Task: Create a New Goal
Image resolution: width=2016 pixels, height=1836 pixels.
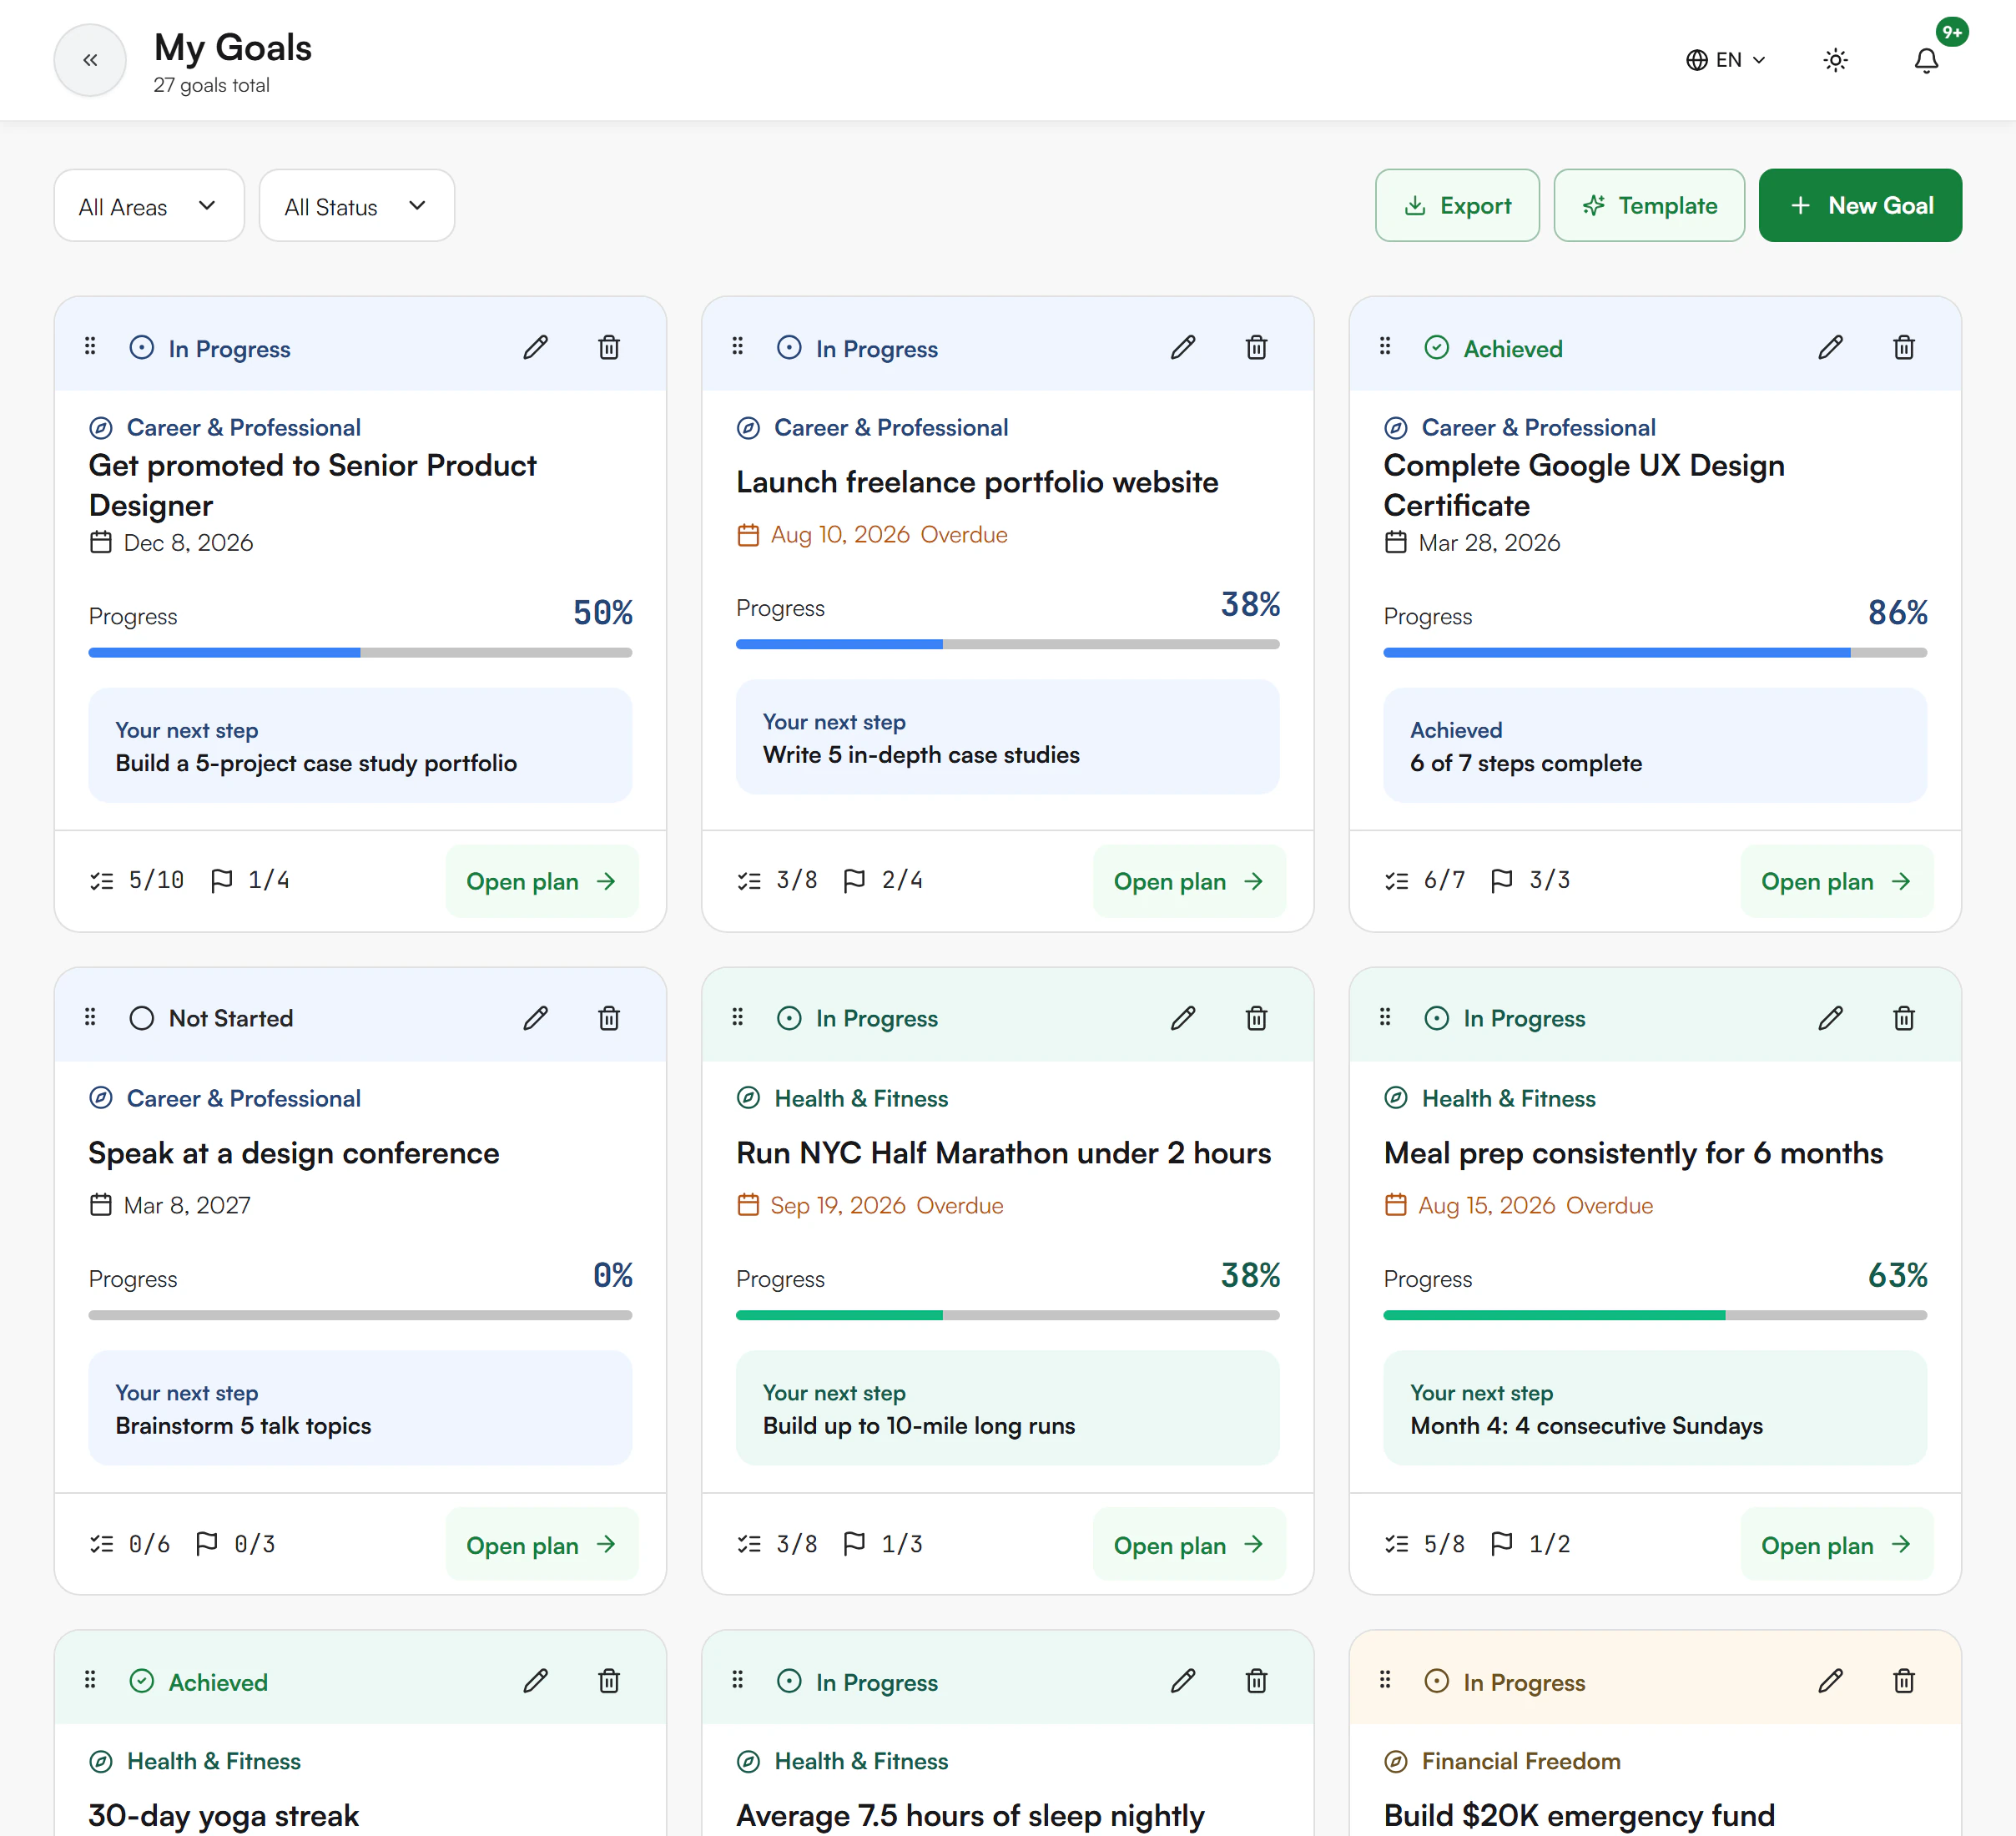Action: [1860, 206]
